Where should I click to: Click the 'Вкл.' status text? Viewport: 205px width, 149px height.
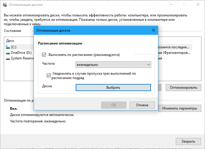13,109
